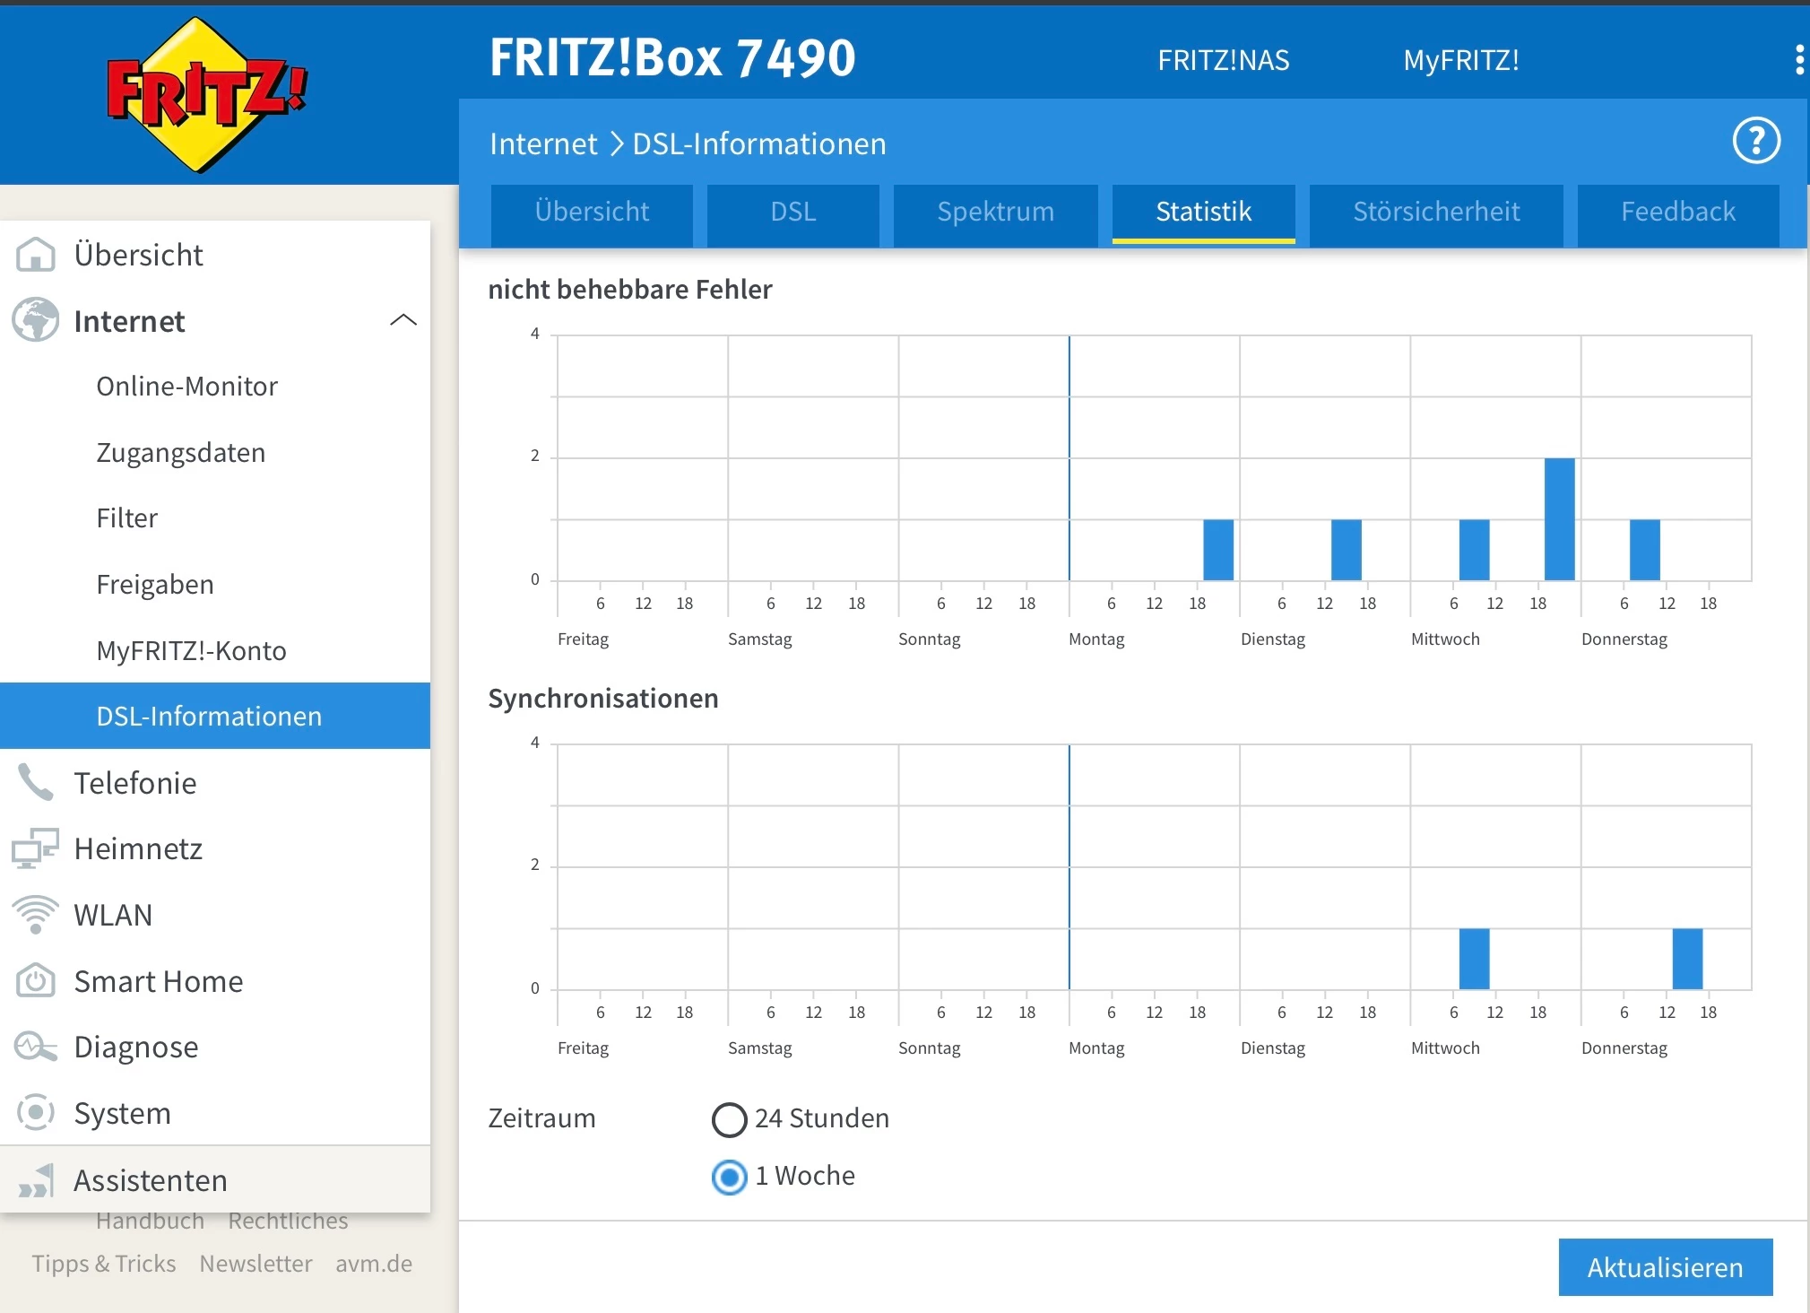Select the 1 Woche radio button

729,1177
